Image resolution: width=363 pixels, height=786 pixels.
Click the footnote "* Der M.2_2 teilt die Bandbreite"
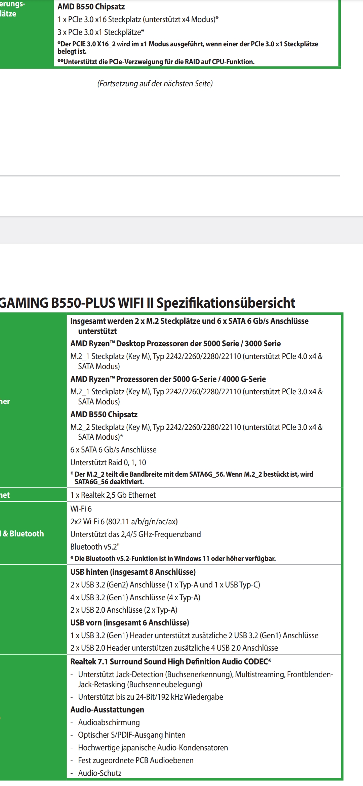pos(192,478)
